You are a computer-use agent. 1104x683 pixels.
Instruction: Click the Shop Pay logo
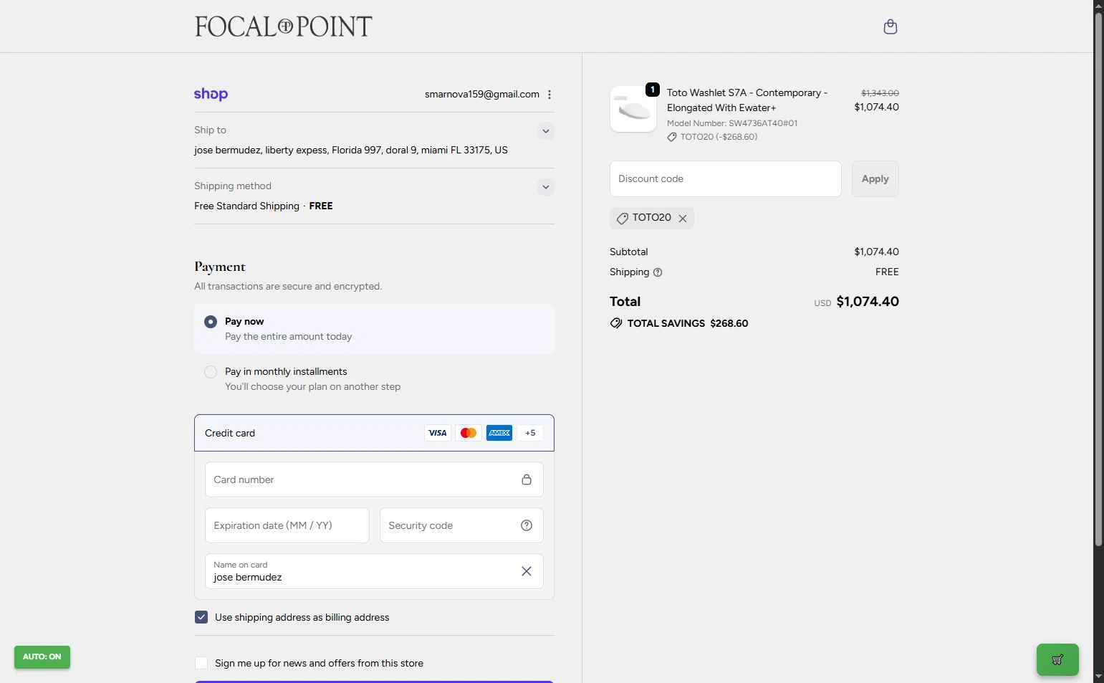[x=211, y=94]
